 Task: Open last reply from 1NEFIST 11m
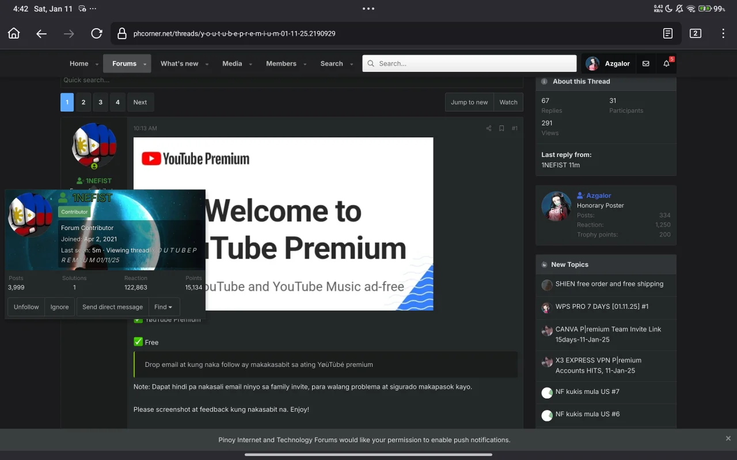click(560, 165)
